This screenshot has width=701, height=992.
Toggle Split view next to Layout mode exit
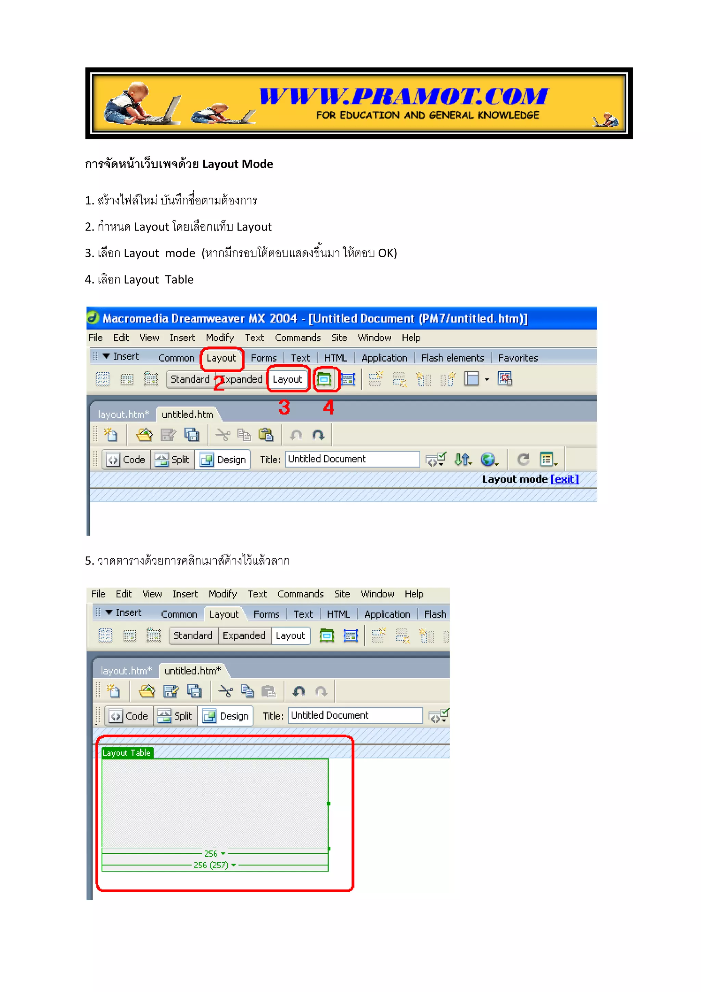click(x=173, y=459)
